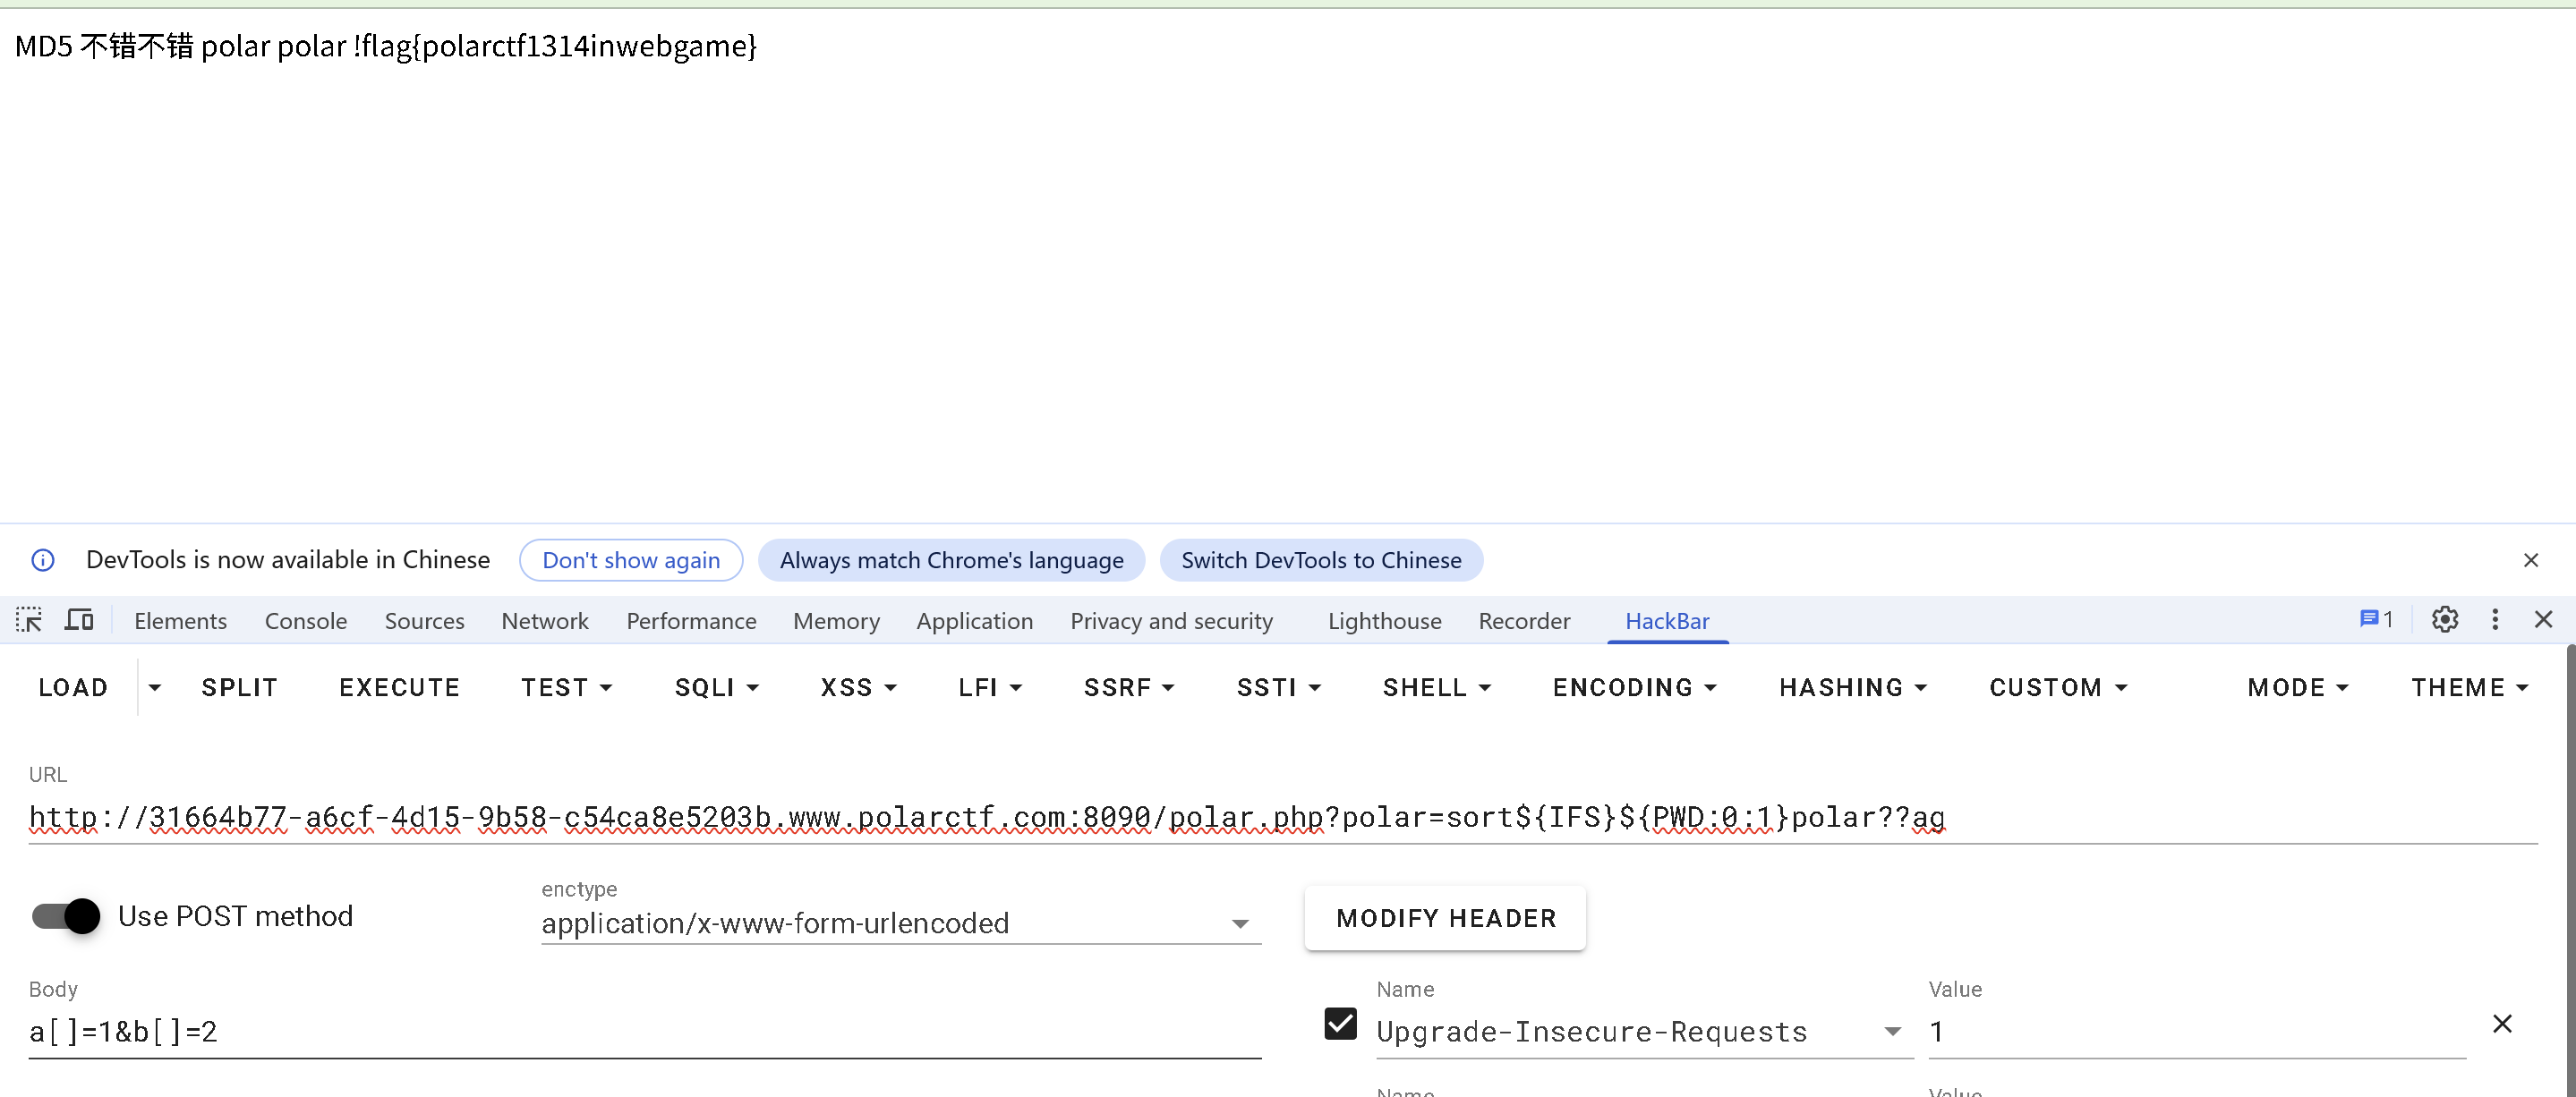Open the ENCODING dropdown menu
Viewport: 2576px width, 1097px height.
[1634, 688]
